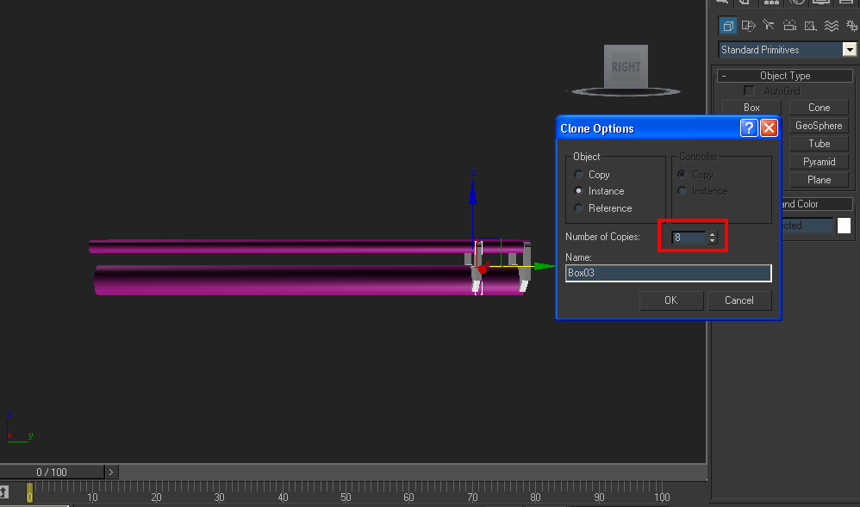The height and width of the screenshot is (507, 860).
Task: Select the Object Reference radio button
Action: coord(578,207)
